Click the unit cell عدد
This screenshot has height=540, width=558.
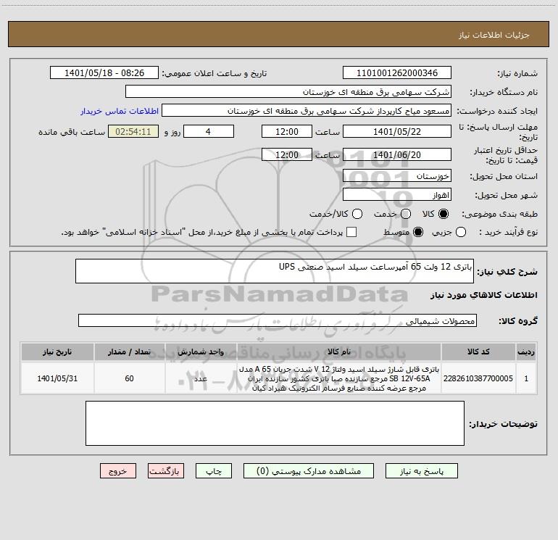click(201, 378)
